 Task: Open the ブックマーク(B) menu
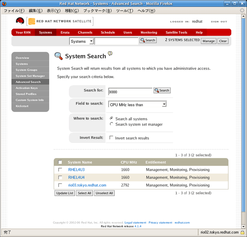[x=97, y=10]
